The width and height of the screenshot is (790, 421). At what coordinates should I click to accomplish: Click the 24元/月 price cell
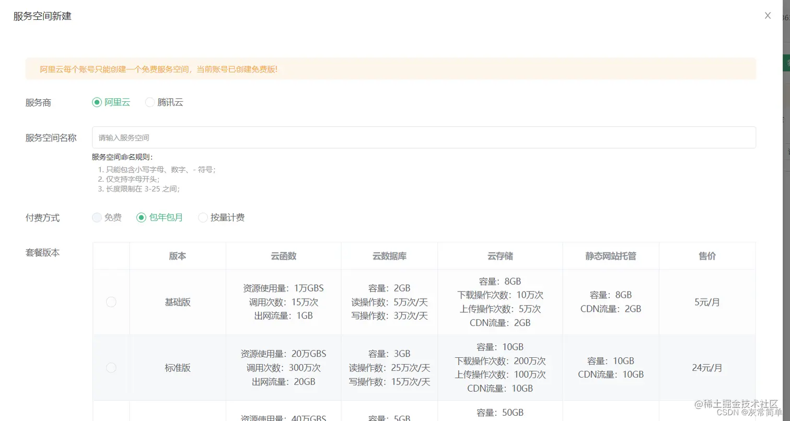tap(707, 368)
